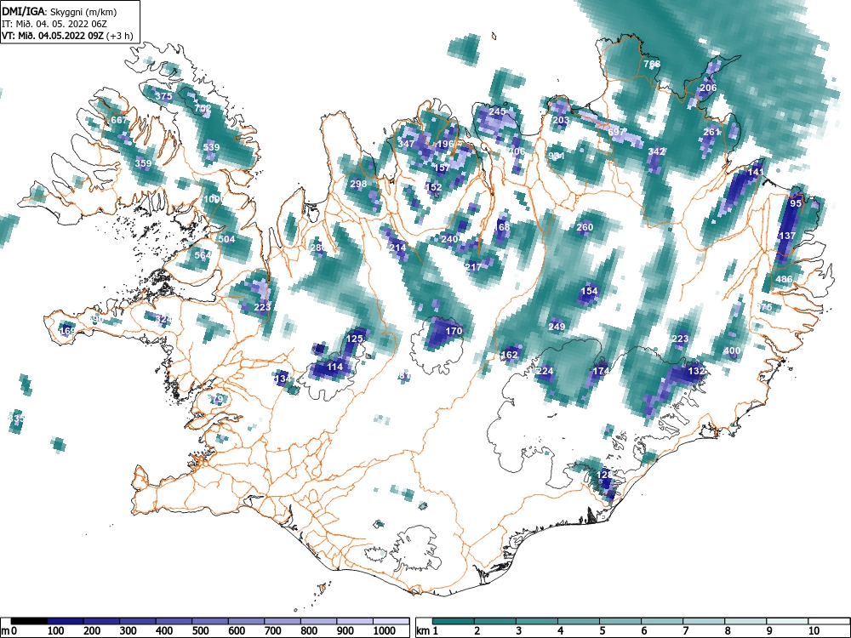Click the 125 visibility value
The image size is (851, 638).
click(354, 339)
